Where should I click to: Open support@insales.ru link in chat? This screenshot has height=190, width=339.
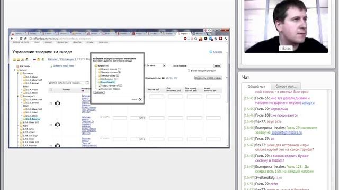point(287,132)
